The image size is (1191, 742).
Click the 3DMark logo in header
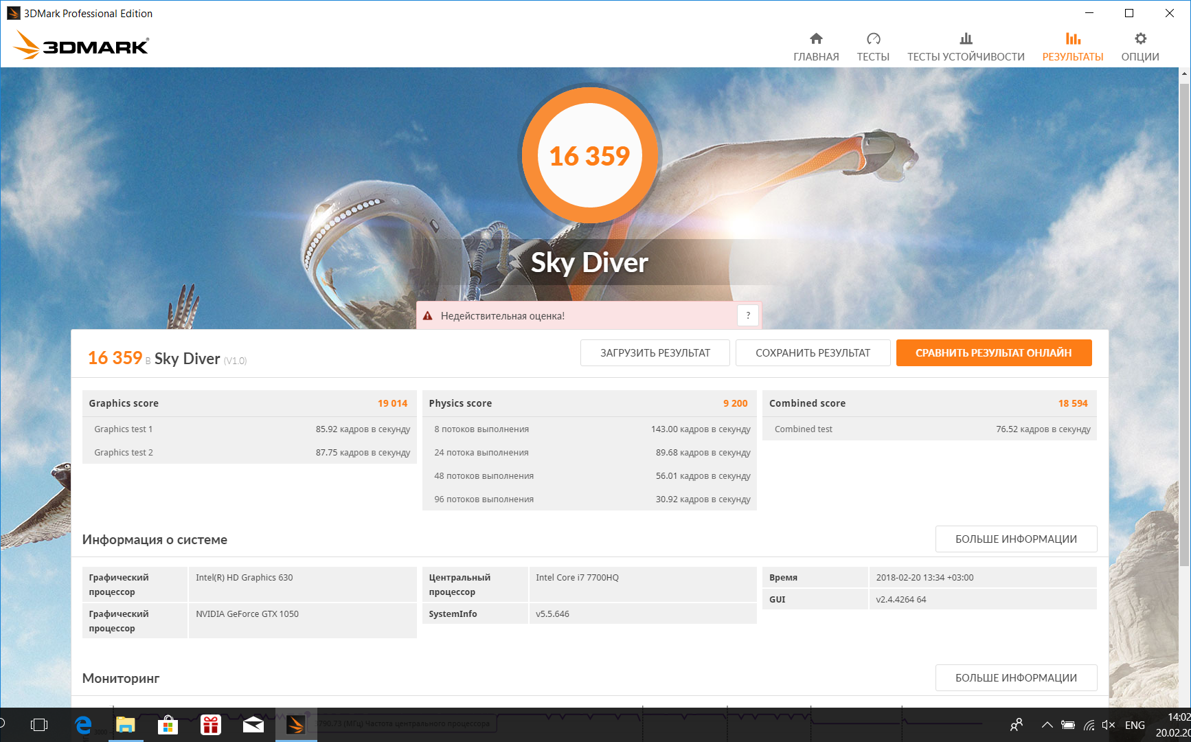coord(81,45)
